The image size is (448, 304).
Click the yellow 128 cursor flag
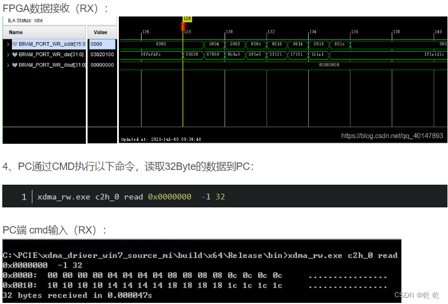(187, 19)
